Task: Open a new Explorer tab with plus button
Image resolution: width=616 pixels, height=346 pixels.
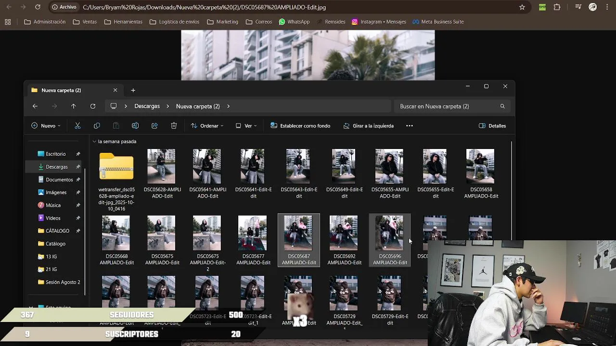Action: pyautogui.click(x=133, y=90)
